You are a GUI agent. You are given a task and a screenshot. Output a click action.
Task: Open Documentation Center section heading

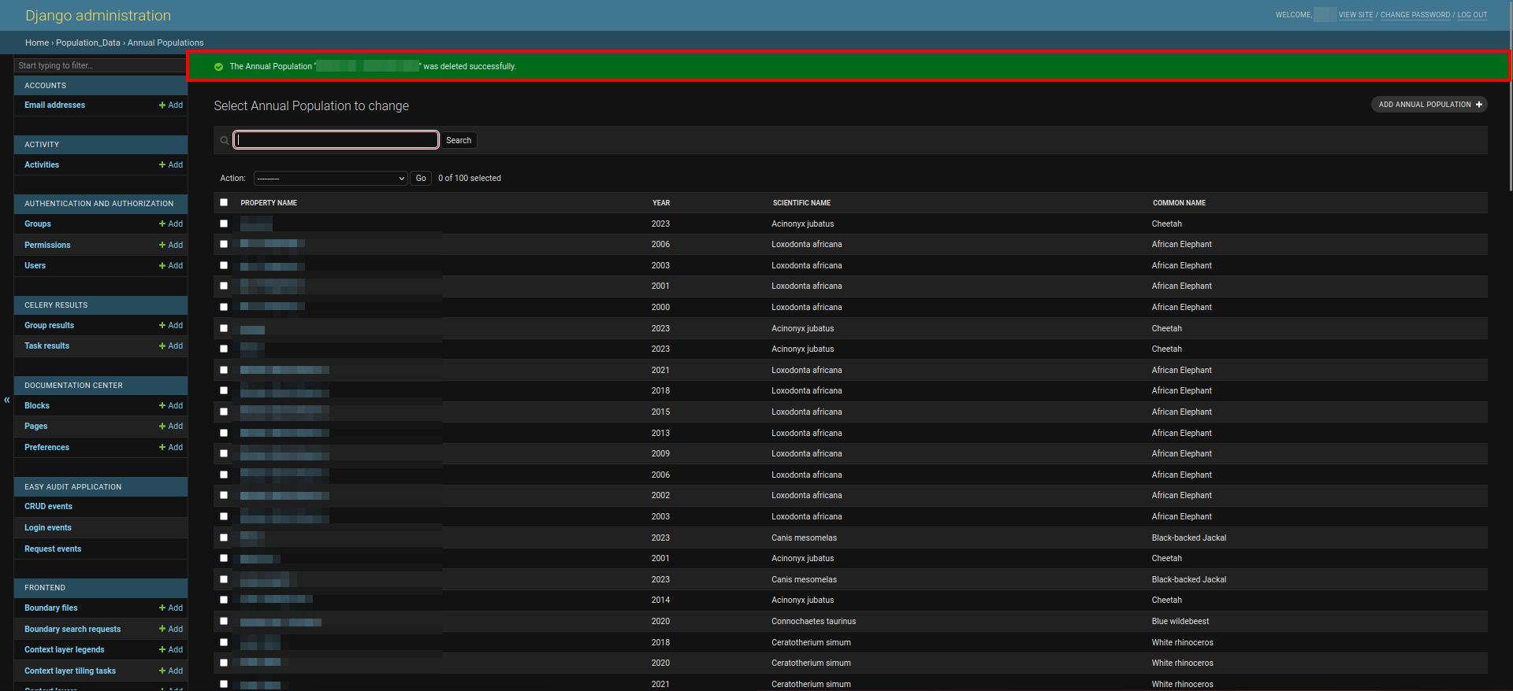click(x=73, y=386)
